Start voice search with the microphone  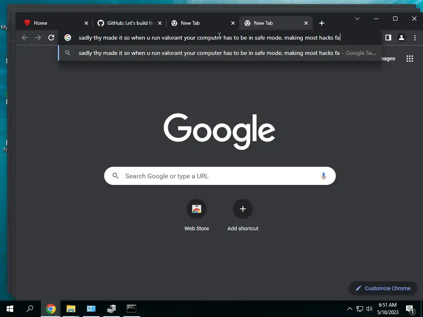tap(323, 176)
